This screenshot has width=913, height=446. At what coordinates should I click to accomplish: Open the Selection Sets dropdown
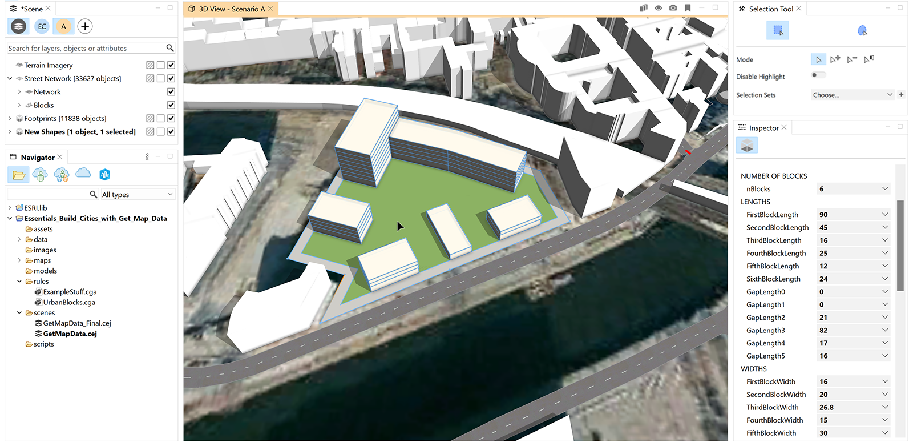point(852,95)
